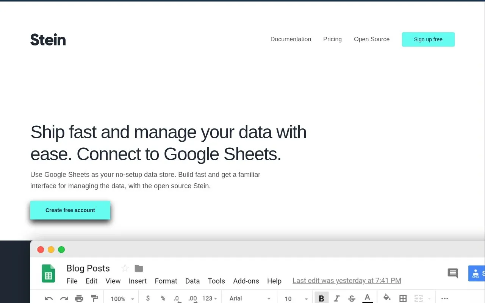Open the Google Sheets green logo icon

point(48,273)
